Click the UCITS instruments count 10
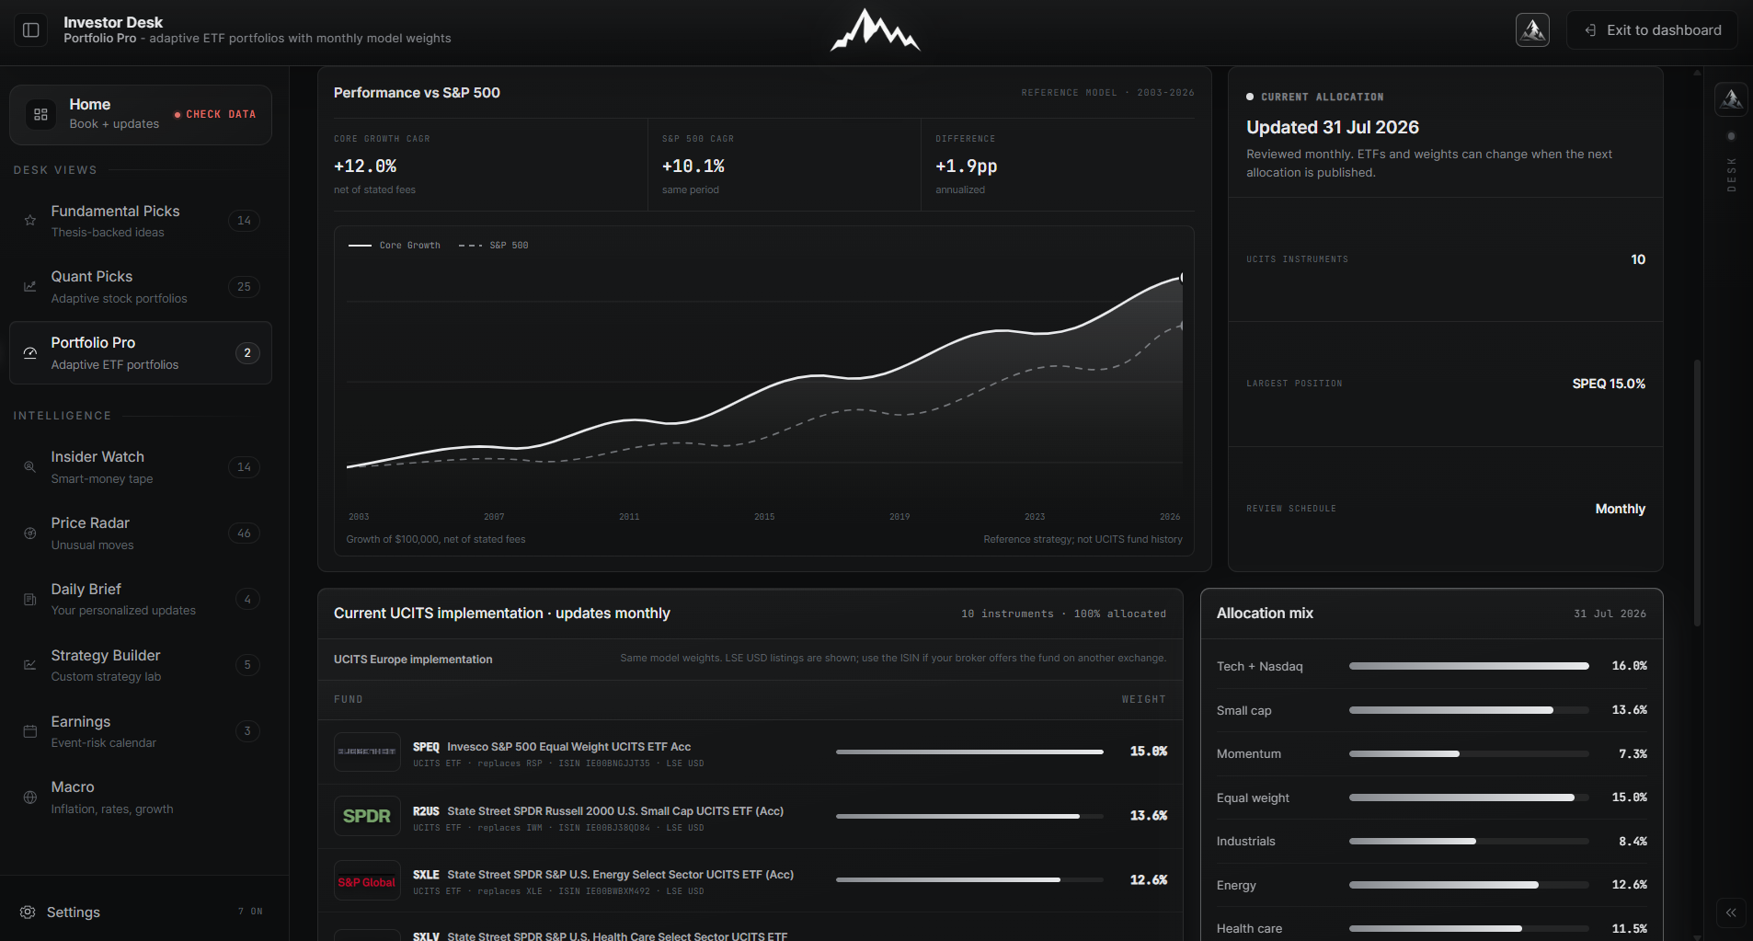Screen dimensions: 1753x941 pyautogui.click(x=1638, y=259)
